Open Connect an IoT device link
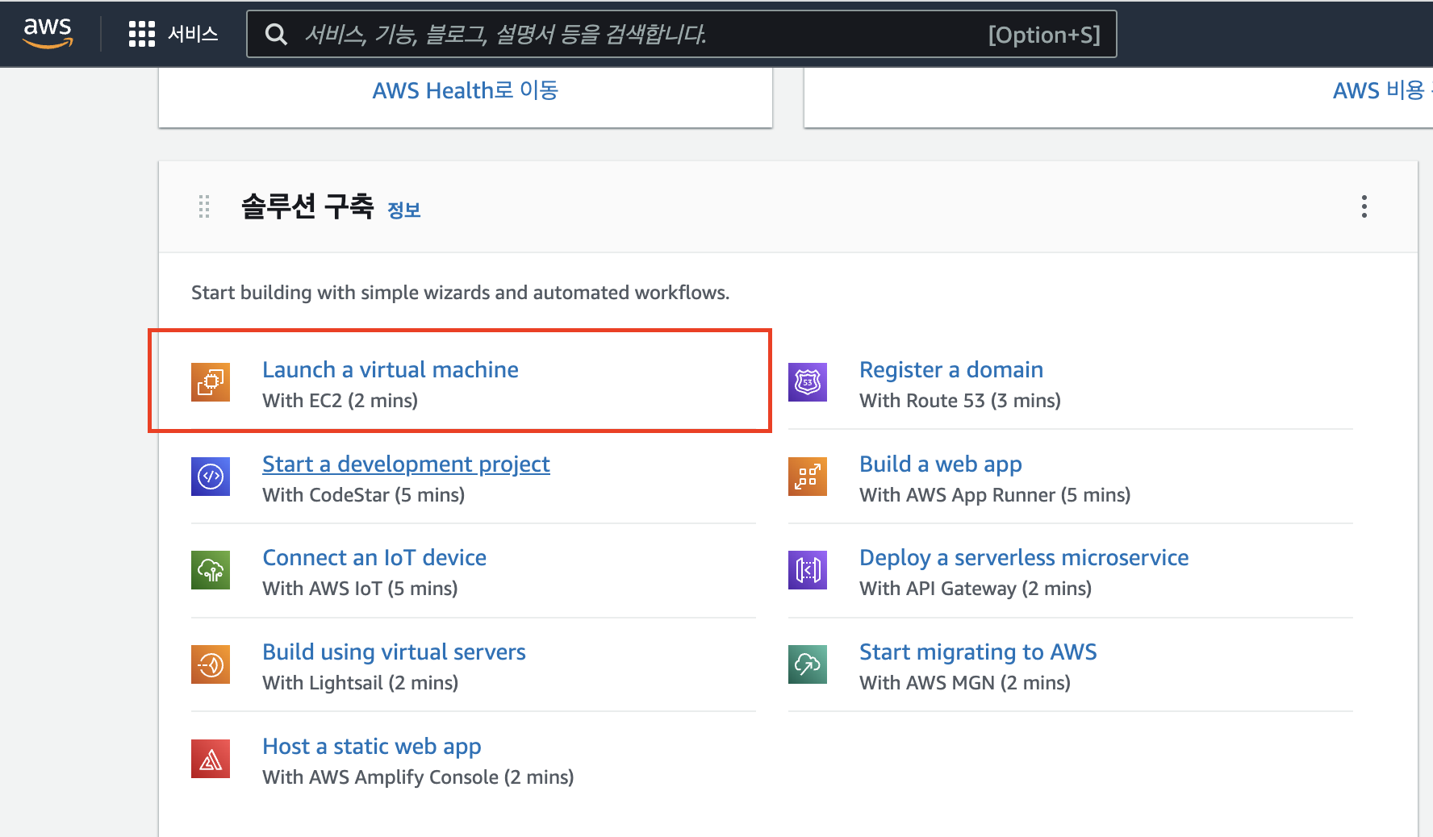Image resolution: width=1433 pixels, height=837 pixels. tap(374, 558)
